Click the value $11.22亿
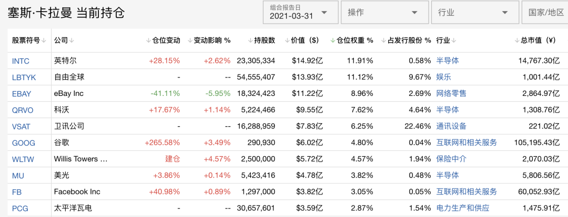The width and height of the screenshot is (568, 217). [x=308, y=93]
